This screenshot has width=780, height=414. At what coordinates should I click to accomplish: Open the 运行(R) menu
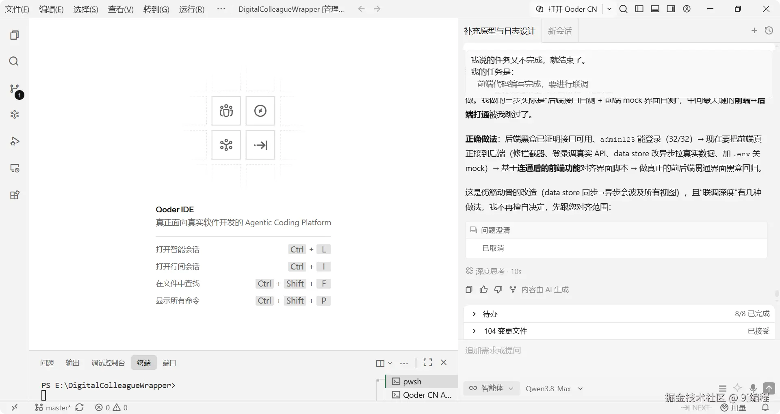pyautogui.click(x=192, y=9)
